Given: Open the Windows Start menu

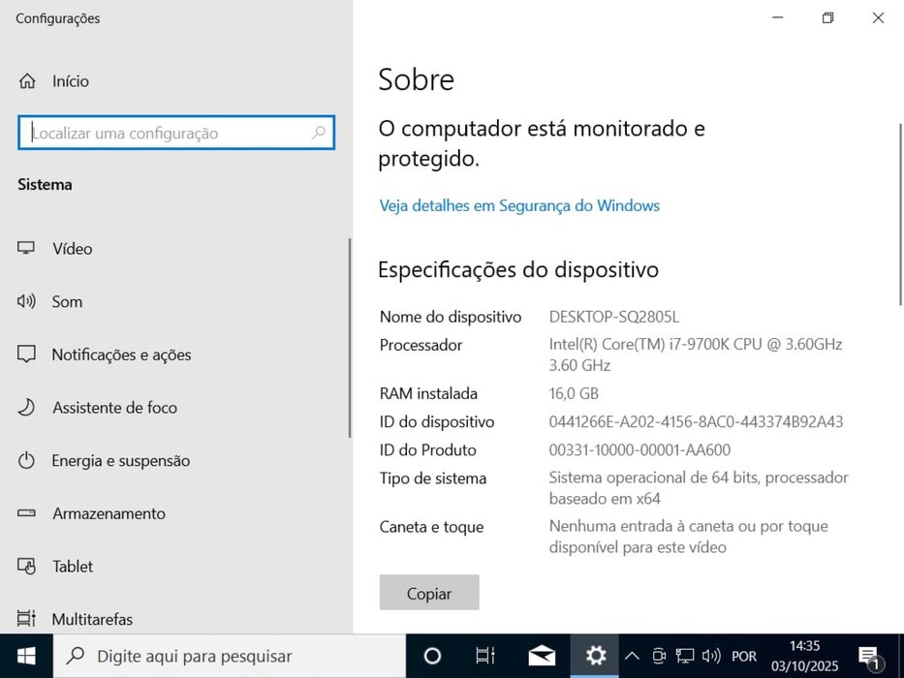Looking at the screenshot, I should point(26,656).
